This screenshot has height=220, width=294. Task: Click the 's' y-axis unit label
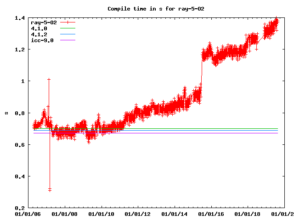pyautogui.click(x=6, y=113)
